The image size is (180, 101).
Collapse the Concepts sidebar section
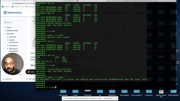pos(5,34)
